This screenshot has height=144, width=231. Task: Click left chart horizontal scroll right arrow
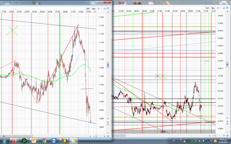tap(90, 136)
